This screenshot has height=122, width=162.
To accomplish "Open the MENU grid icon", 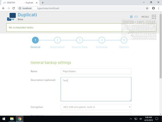I will [x=154, y=17].
